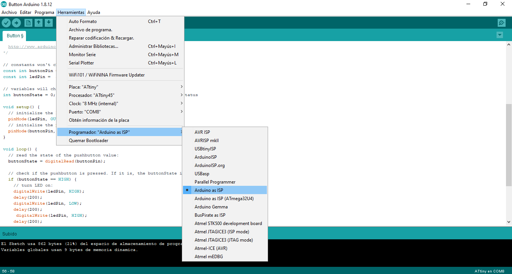Screen dimensions: 512x274
Task: Click the Open sketch up-arrow icon
Action: point(38,23)
